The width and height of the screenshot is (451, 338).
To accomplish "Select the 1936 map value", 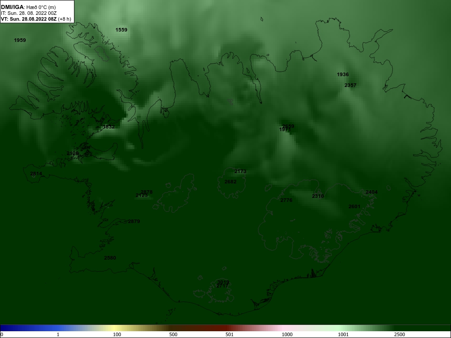I will coord(343,74).
